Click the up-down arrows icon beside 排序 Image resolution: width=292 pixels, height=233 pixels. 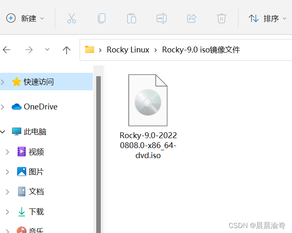point(254,18)
